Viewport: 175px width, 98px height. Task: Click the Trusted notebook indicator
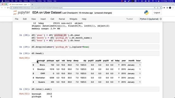click(x=129, y=19)
